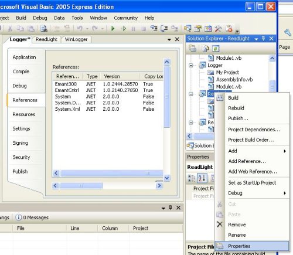
Task: Click the Paste toolbar icon
Action: tap(30, 29)
